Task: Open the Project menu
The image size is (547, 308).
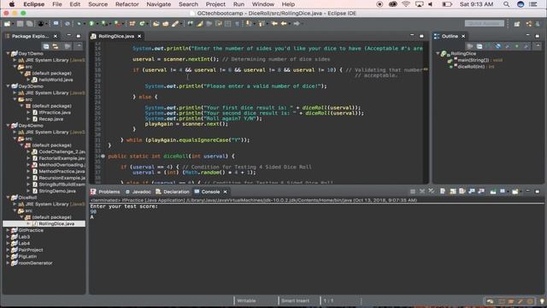Action: coord(215,4)
